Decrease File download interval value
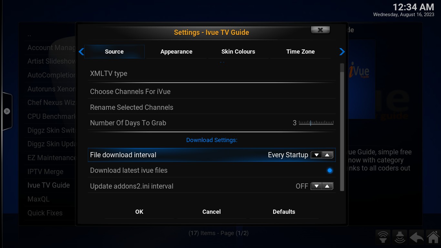This screenshot has height=248, width=441. tap(316, 155)
